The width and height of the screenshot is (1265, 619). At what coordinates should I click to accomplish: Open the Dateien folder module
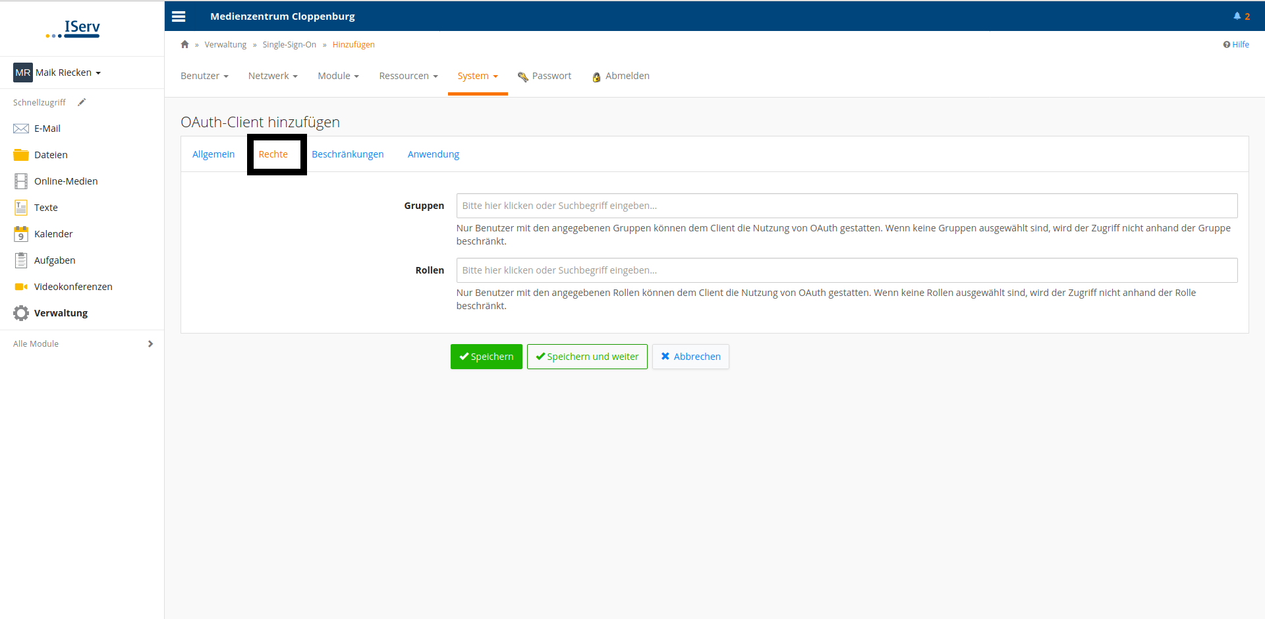tap(51, 155)
